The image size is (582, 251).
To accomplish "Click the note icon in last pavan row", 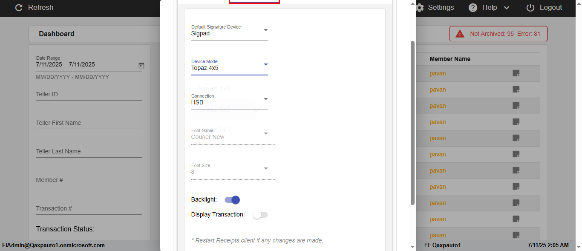I will [x=516, y=235].
